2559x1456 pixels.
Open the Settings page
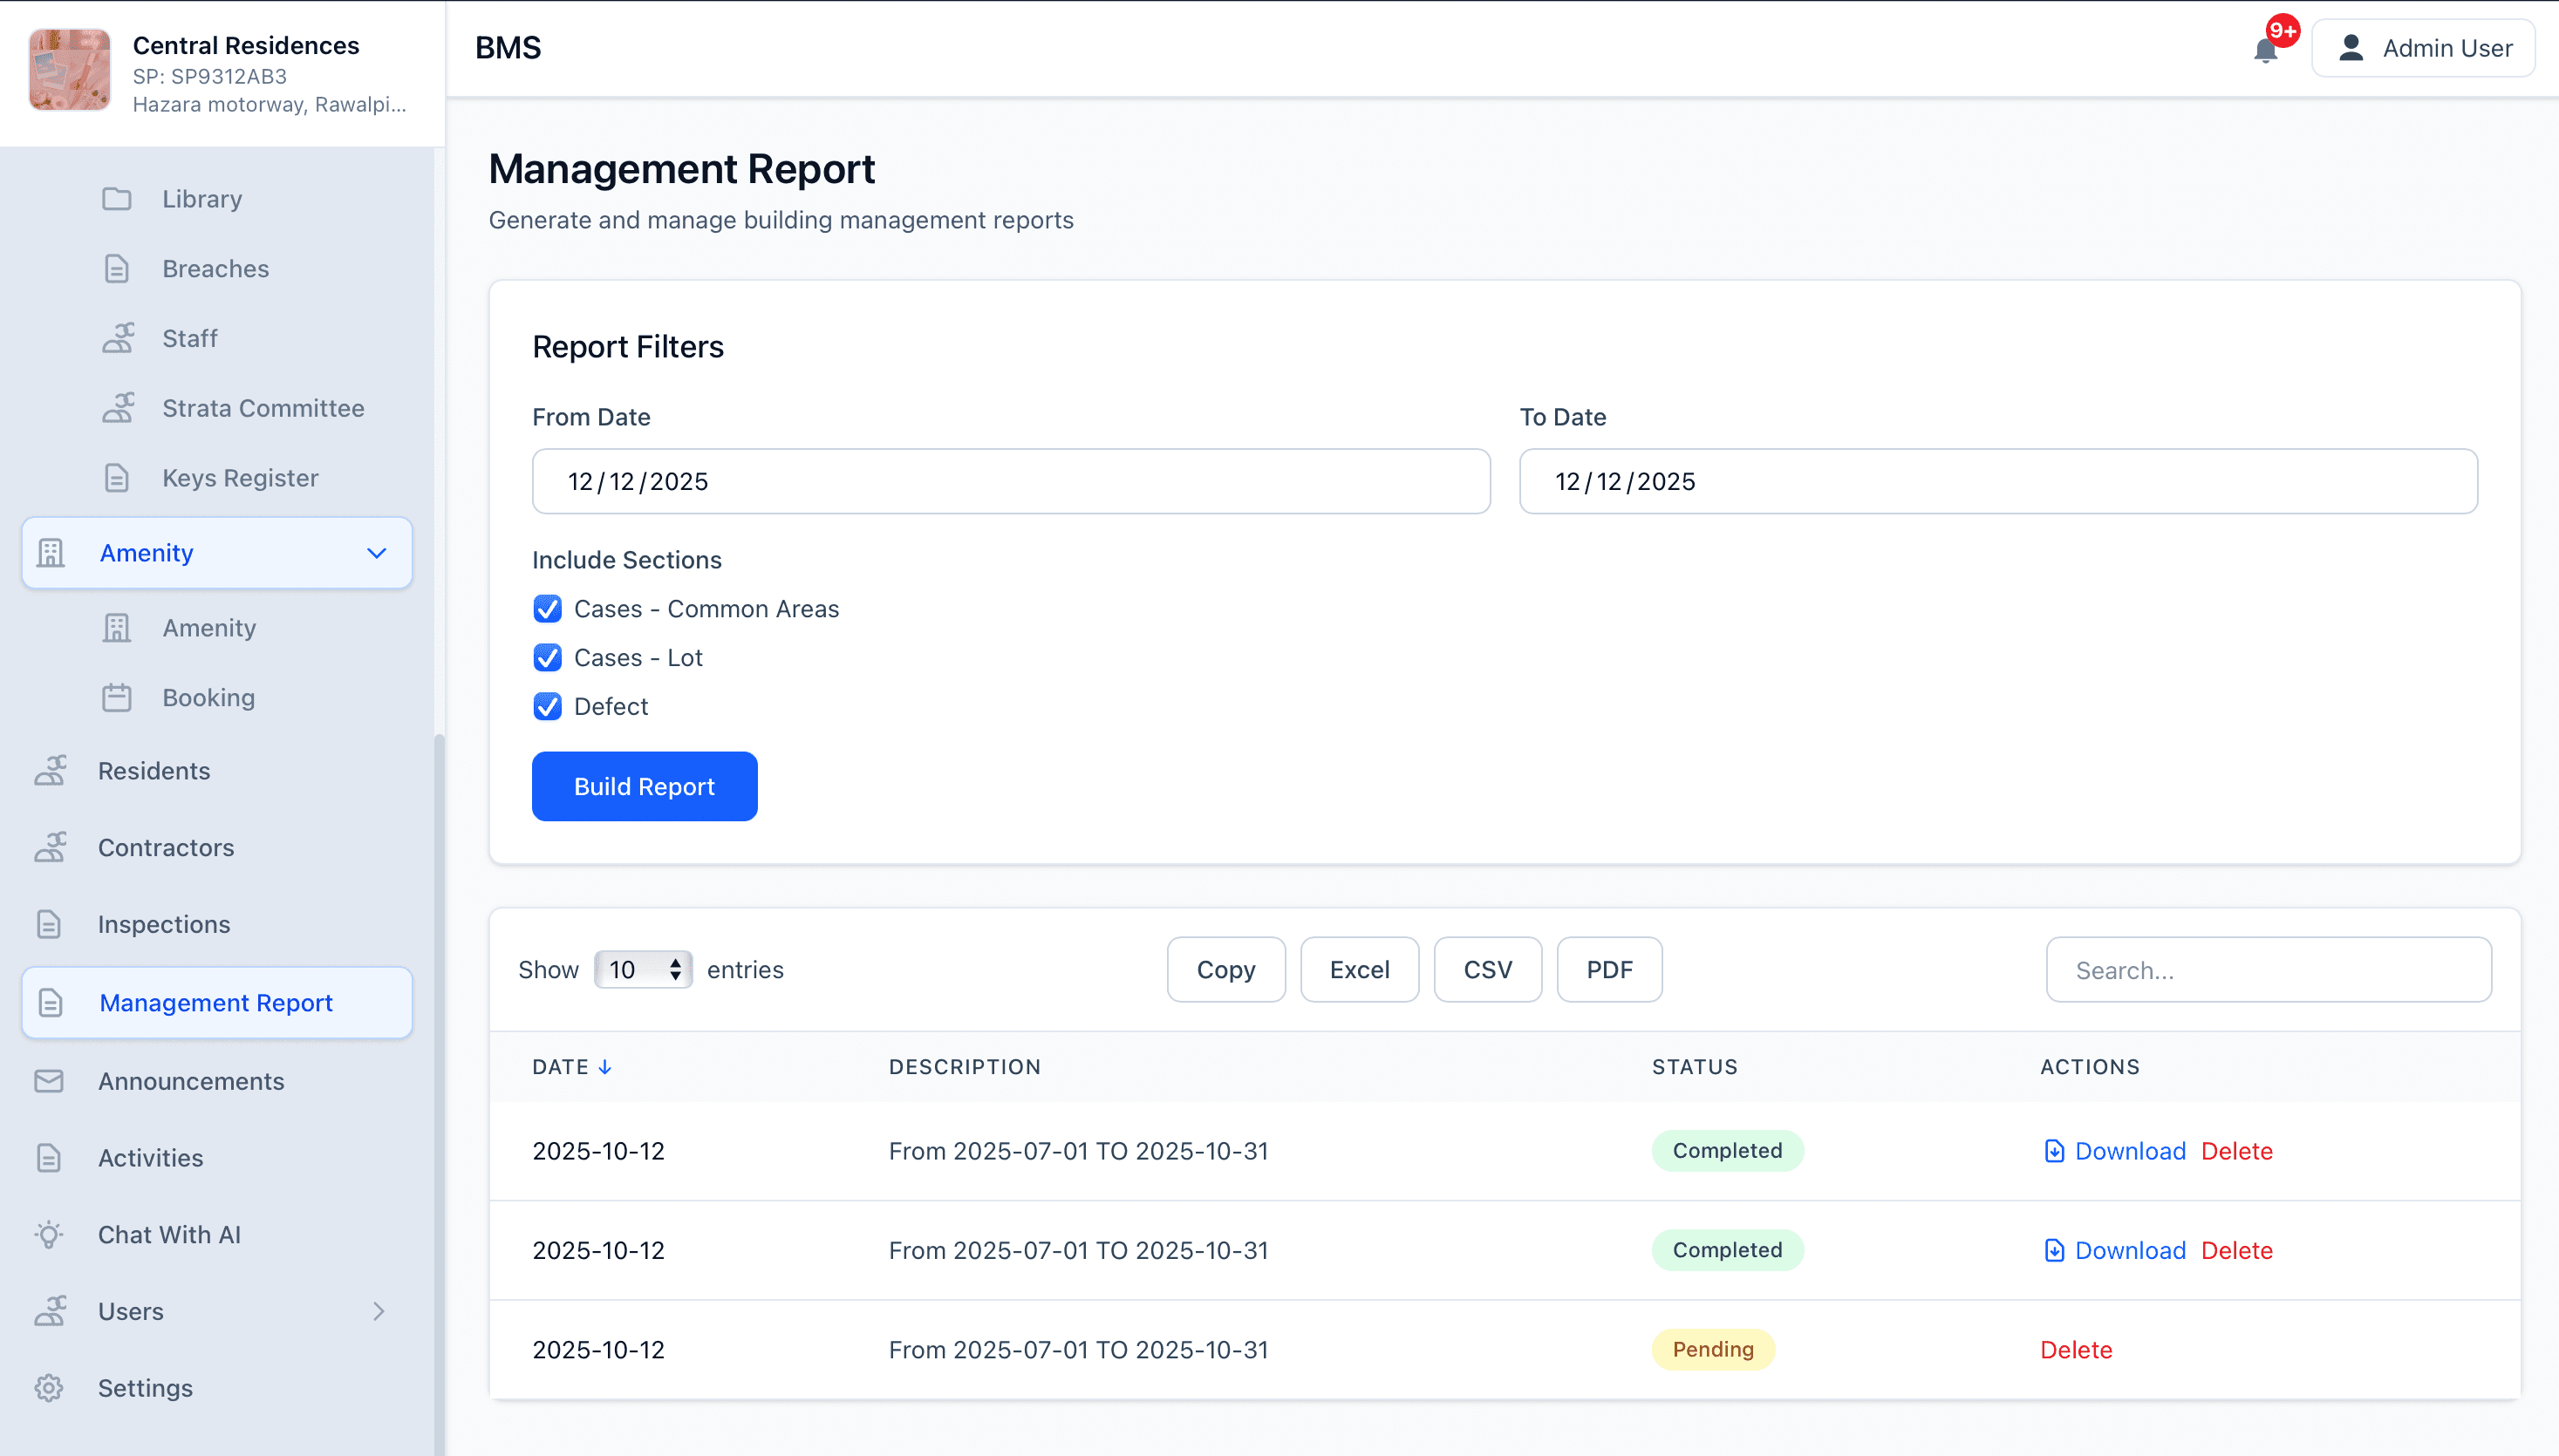[145, 1388]
